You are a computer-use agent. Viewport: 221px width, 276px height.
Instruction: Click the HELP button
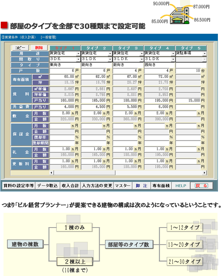click(181, 186)
